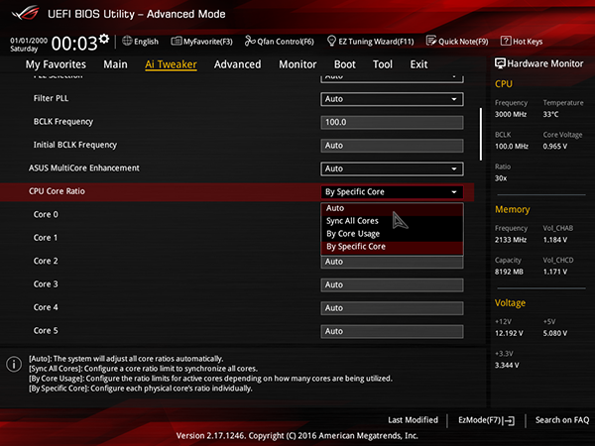Switch to EzMode(F7)
Image resolution: width=595 pixels, height=446 pixels.
pos(487,420)
